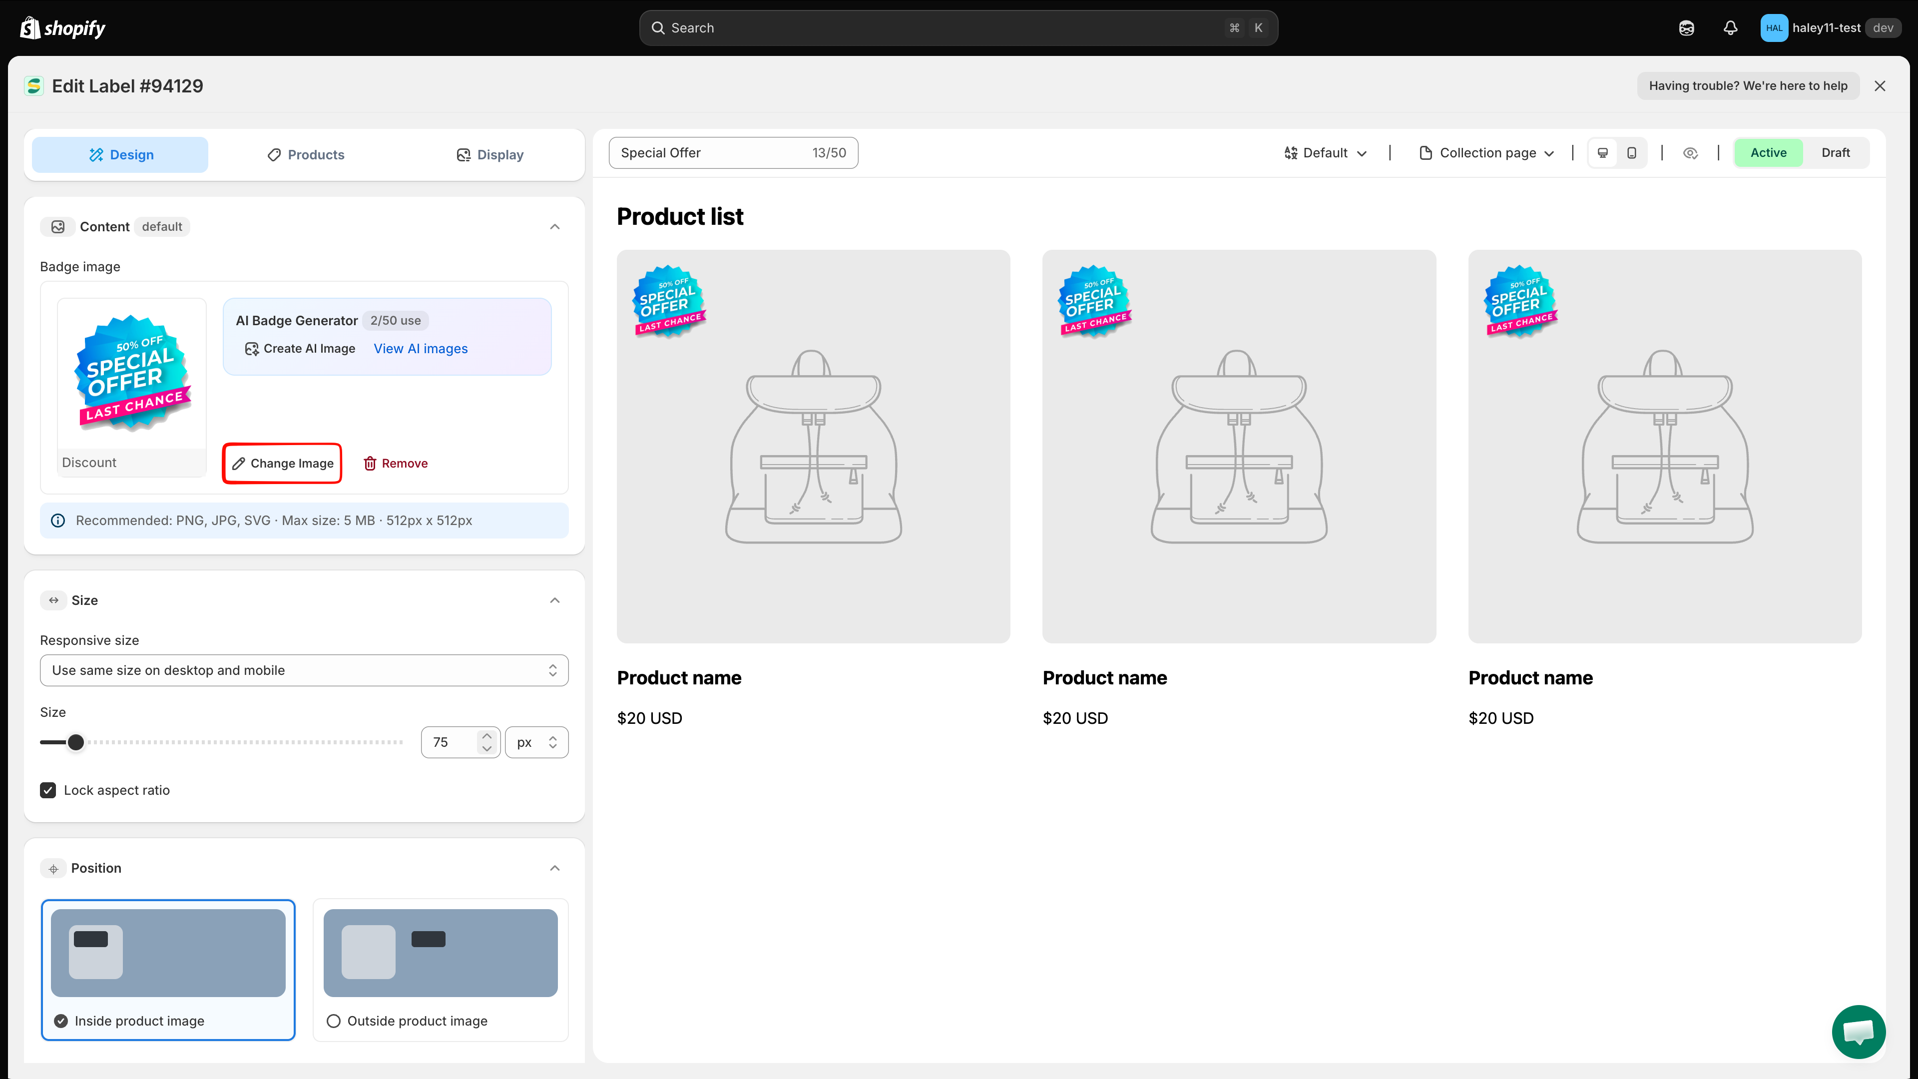Click the first product preview image
Viewport: 1918px width, 1079px height.
(813, 446)
